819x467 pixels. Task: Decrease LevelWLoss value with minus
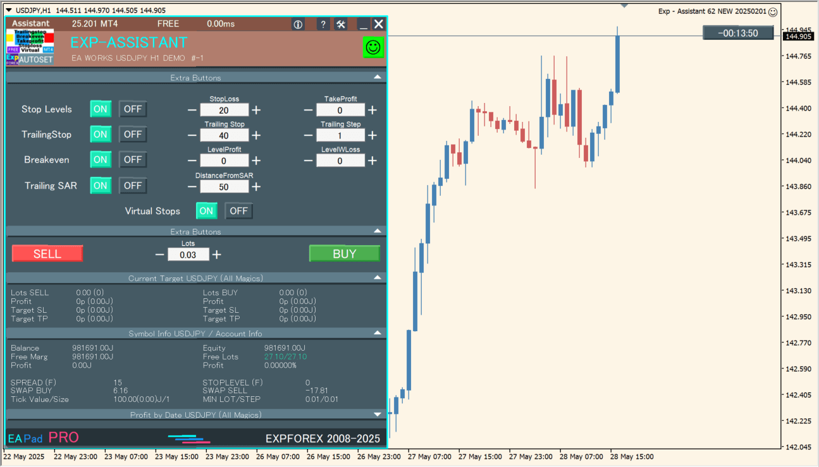click(x=309, y=161)
